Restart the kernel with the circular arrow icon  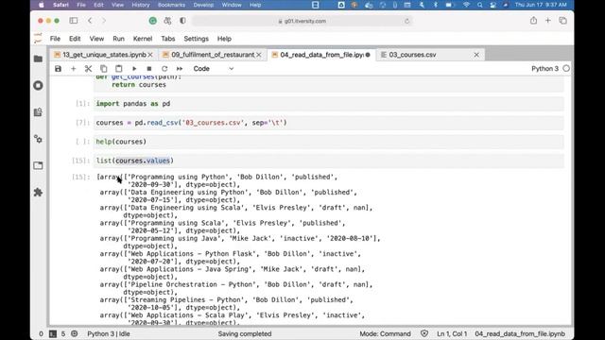point(164,69)
